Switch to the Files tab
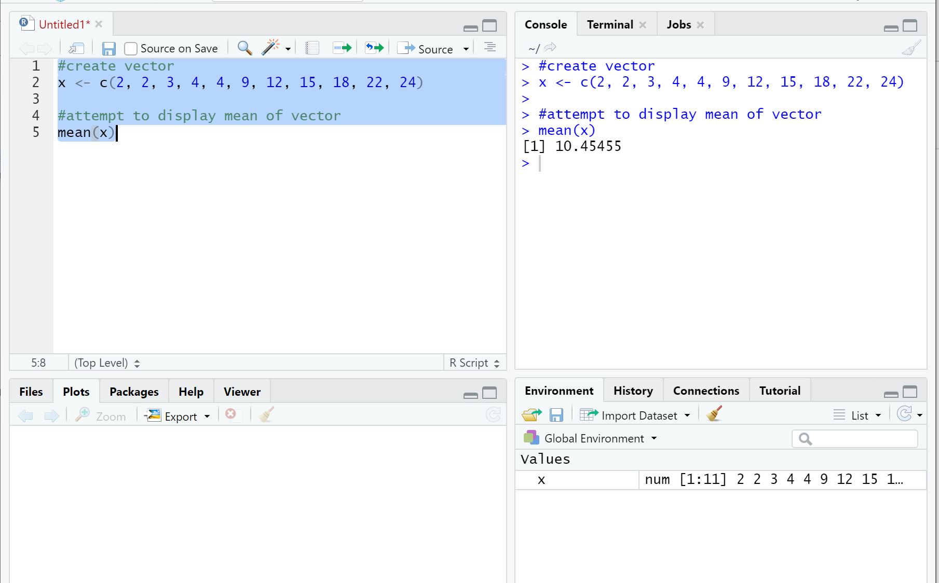The height and width of the screenshot is (583, 939). [x=31, y=392]
